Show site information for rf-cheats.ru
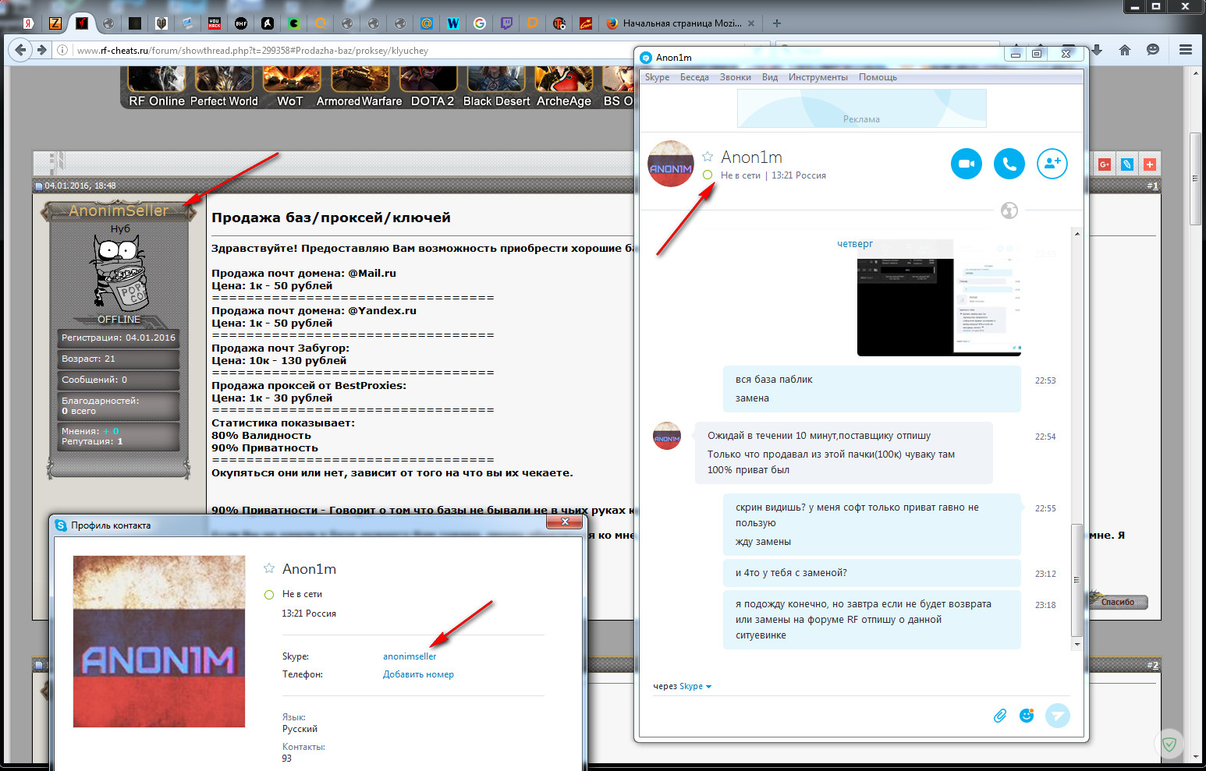Image resolution: width=1206 pixels, height=771 pixels. click(x=62, y=50)
